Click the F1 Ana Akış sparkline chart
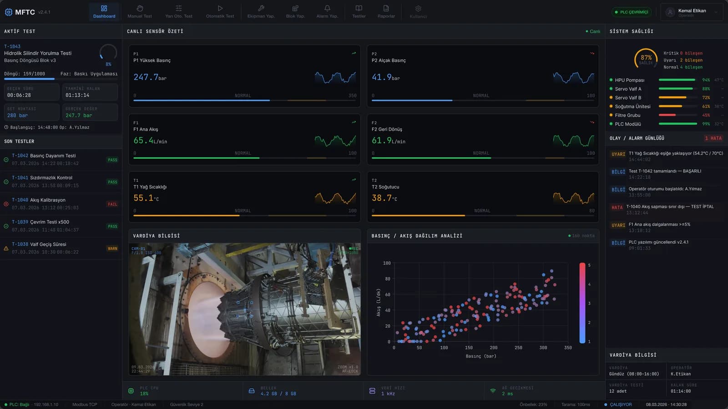This screenshot has height=409, width=728. coord(335,140)
